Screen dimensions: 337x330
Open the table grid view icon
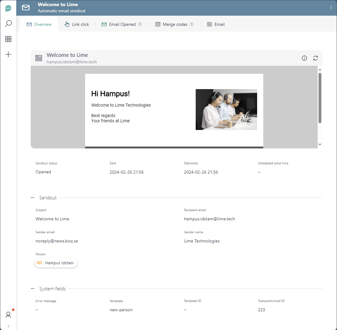[x=8, y=39]
